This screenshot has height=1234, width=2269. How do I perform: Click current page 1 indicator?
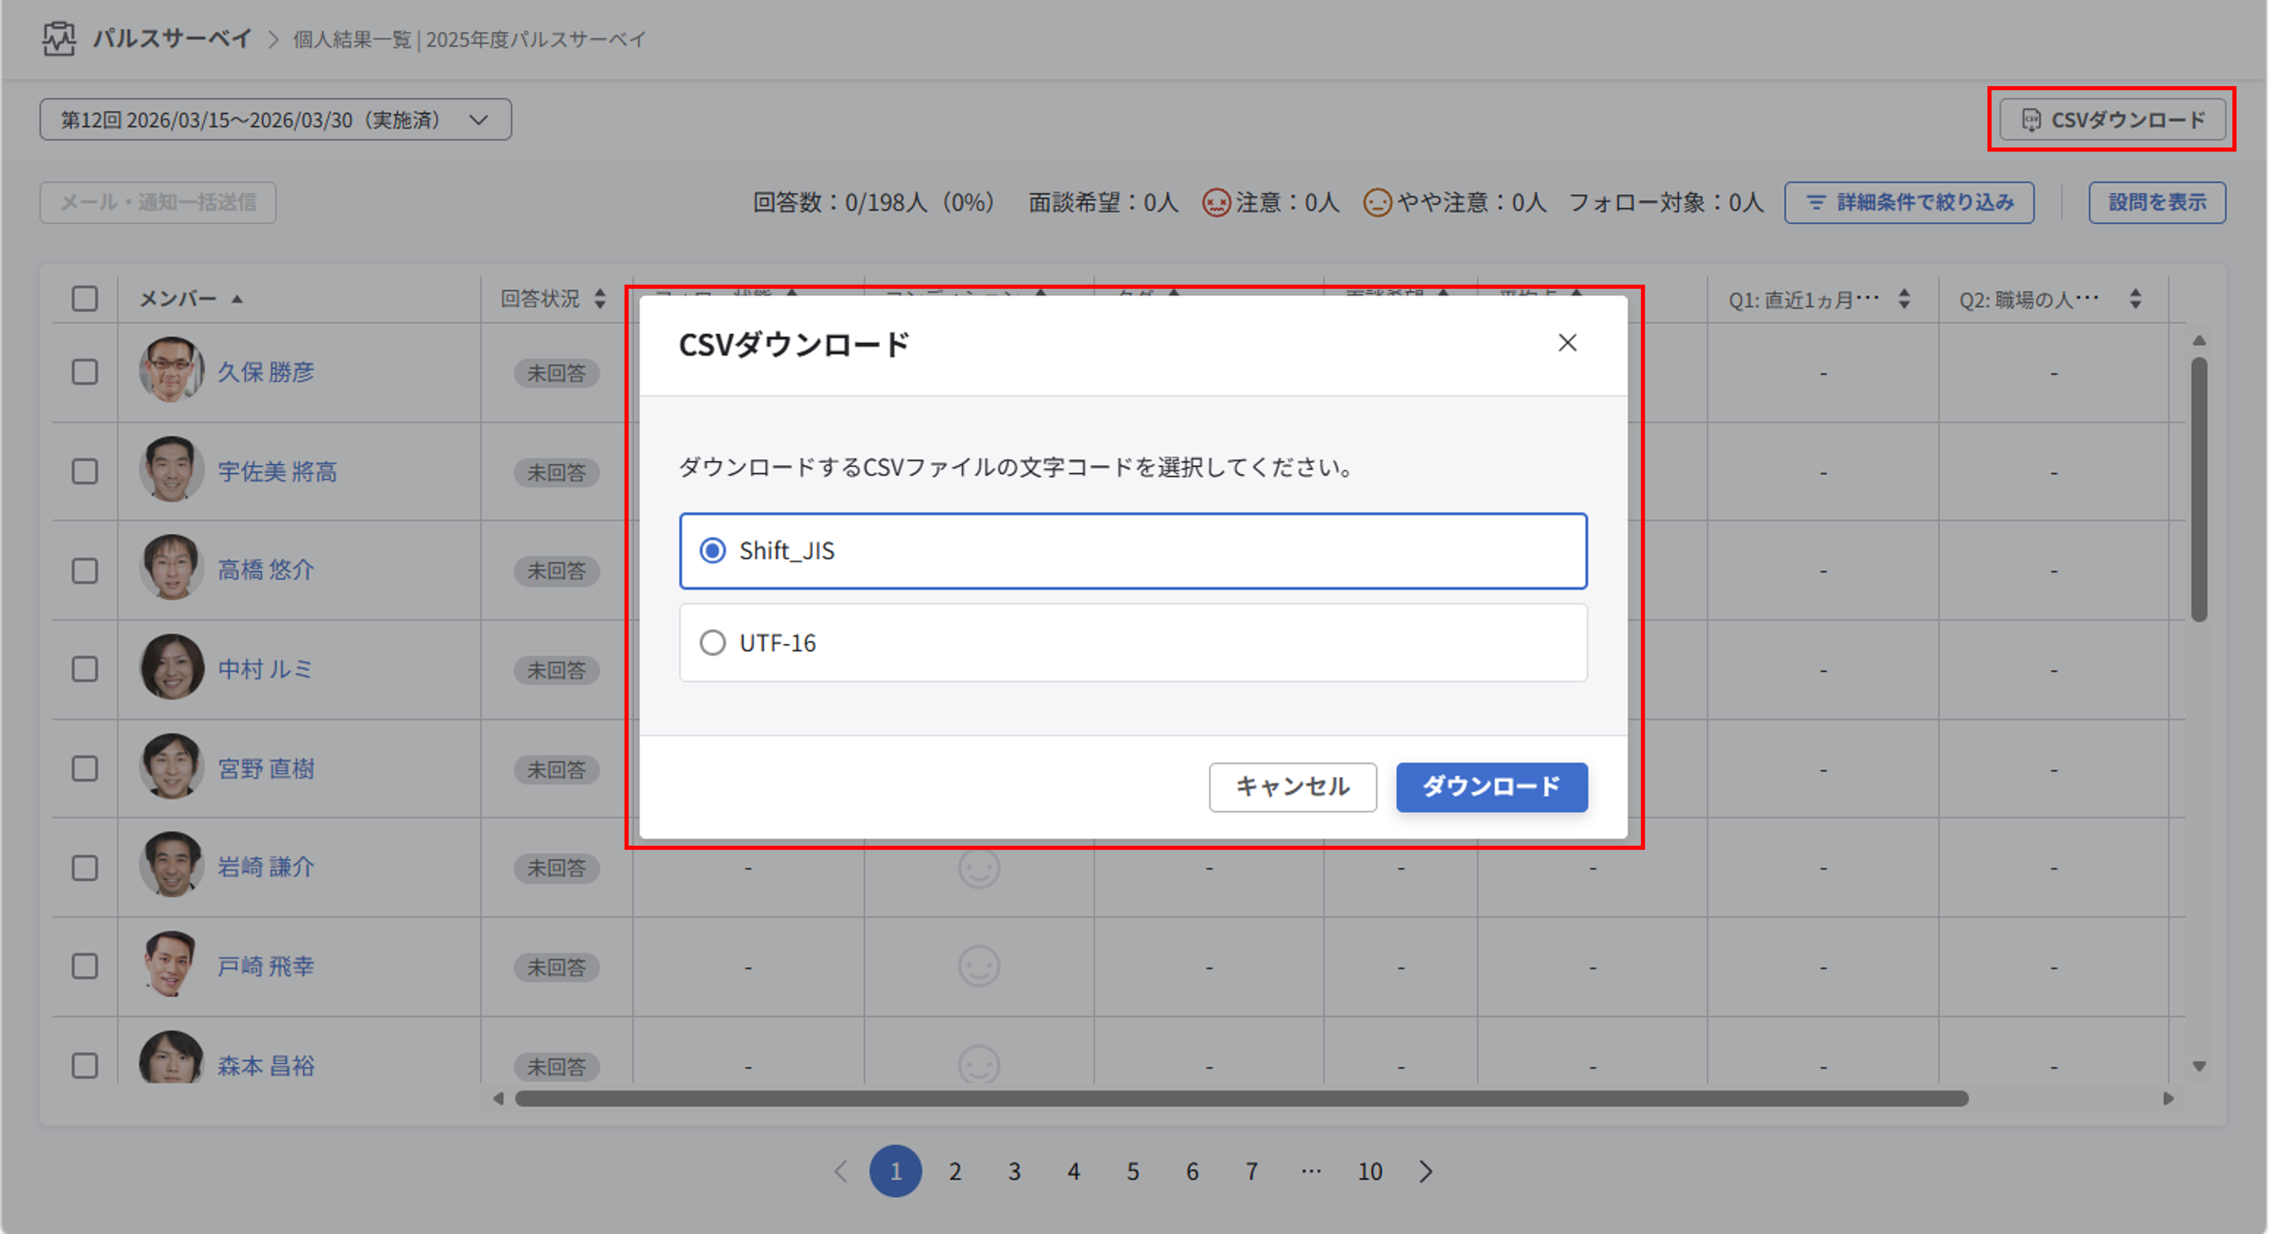click(896, 1172)
